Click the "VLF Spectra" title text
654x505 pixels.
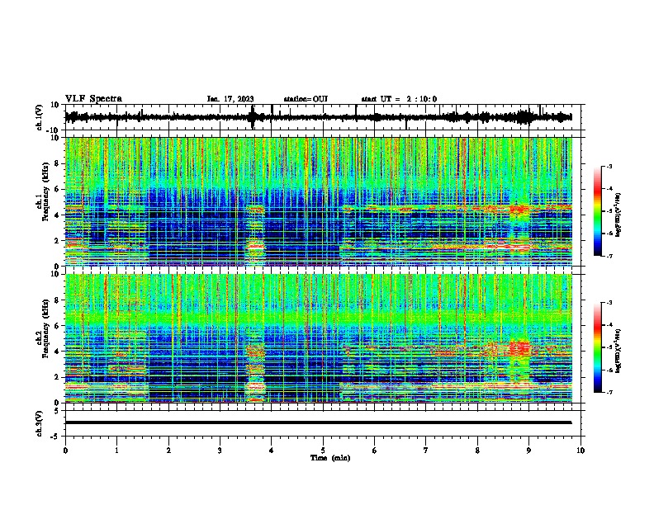93,98
